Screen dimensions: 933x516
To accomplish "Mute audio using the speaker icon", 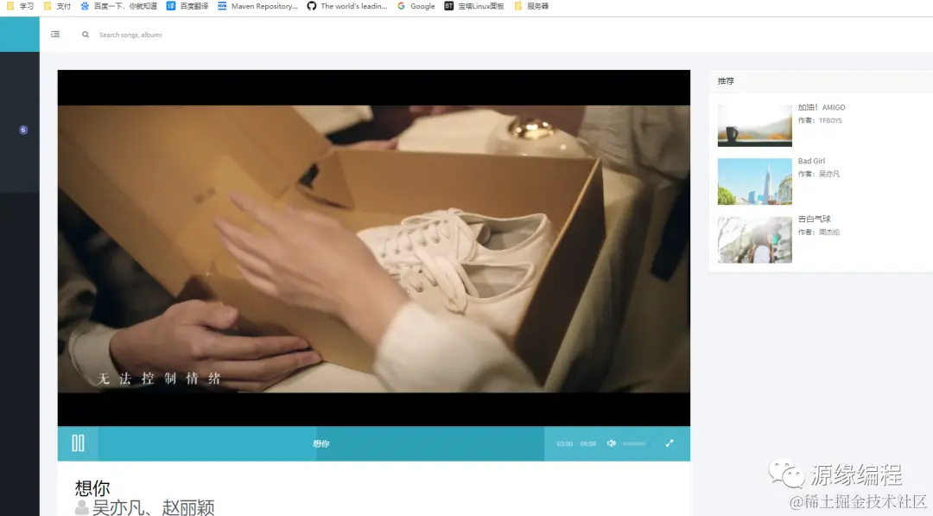I will tap(611, 443).
